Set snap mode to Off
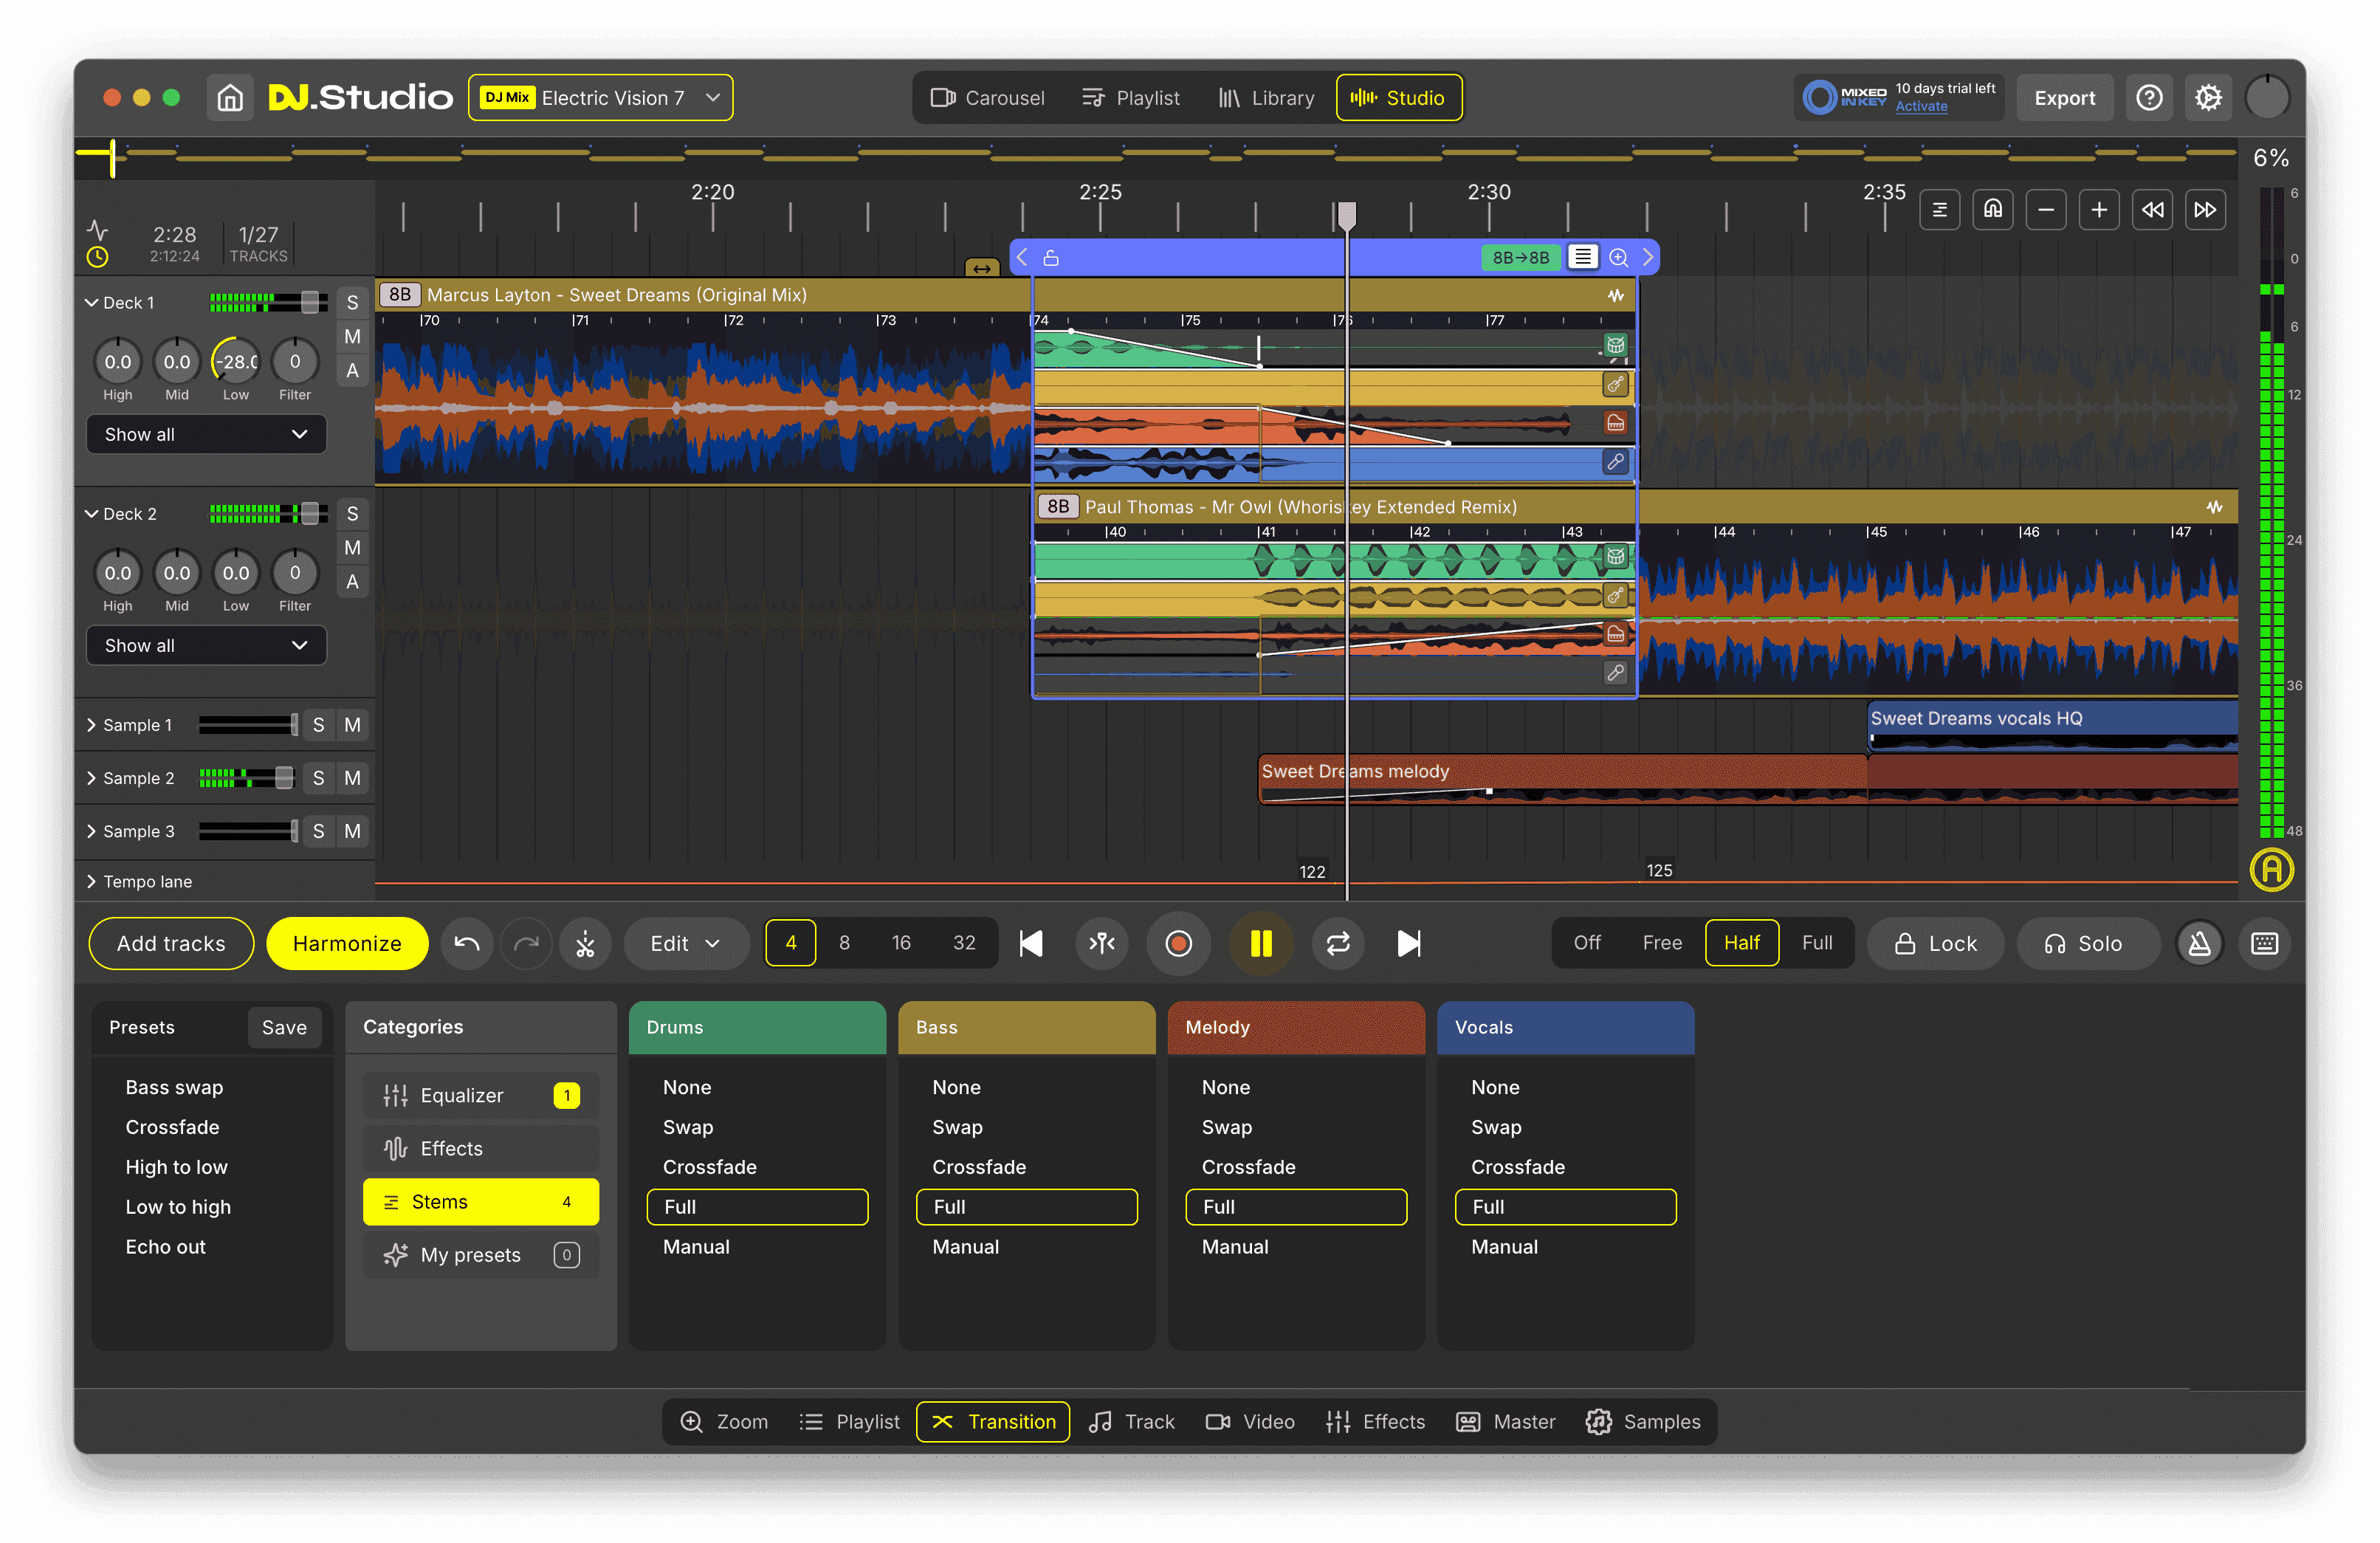2380x1543 pixels. pyautogui.click(x=1586, y=943)
